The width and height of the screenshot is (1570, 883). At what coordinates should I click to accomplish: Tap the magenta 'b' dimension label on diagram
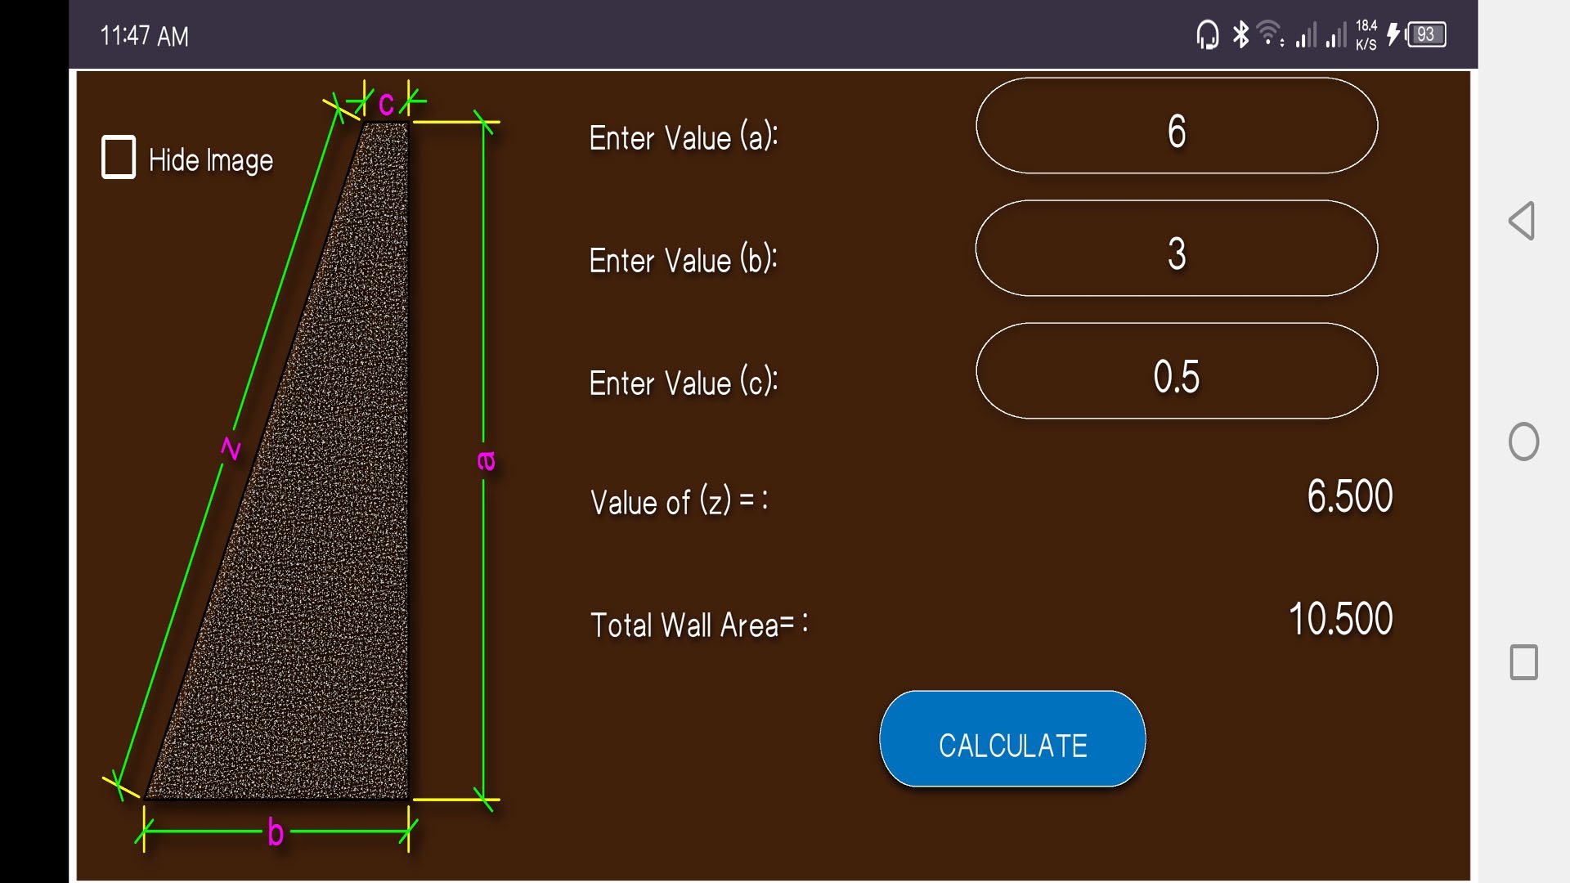(x=276, y=833)
